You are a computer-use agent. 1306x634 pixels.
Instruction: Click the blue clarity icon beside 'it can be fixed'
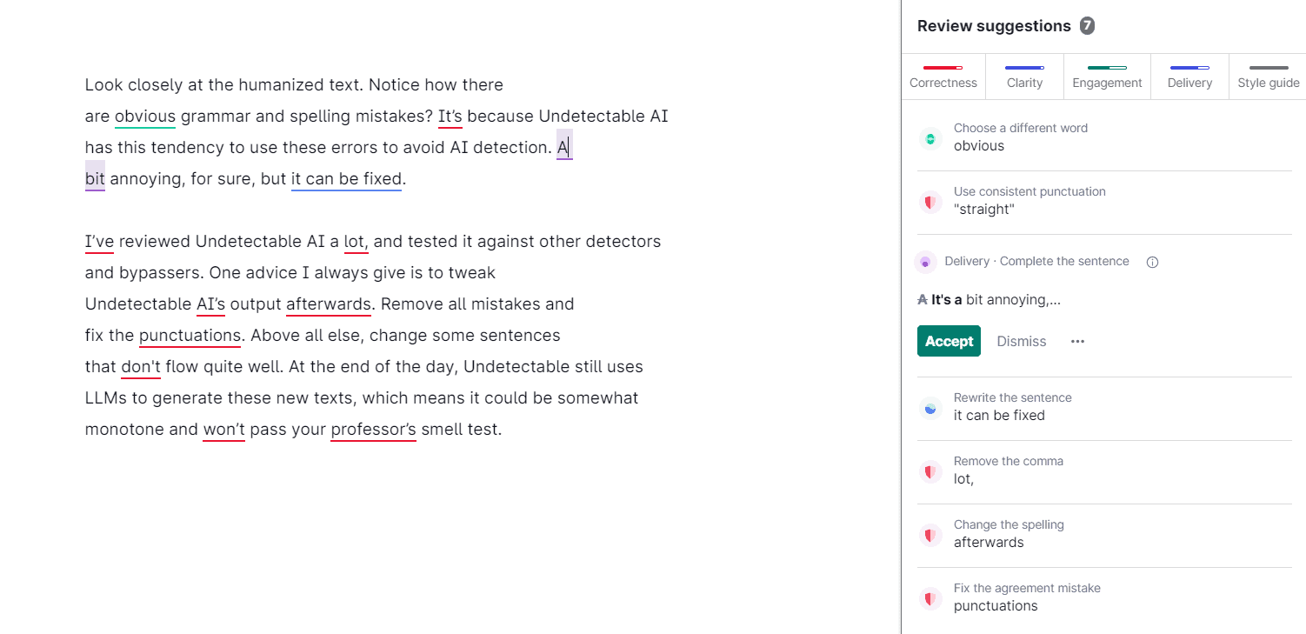[x=930, y=408]
